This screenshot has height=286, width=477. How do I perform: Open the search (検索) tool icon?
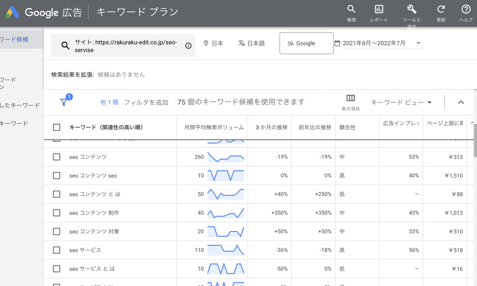[x=351, y=9]
